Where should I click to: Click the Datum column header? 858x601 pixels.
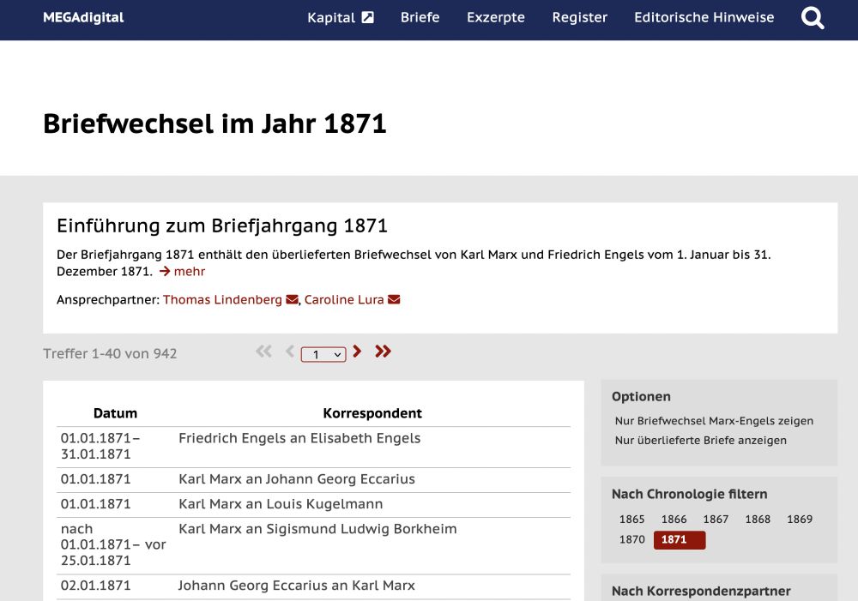pyautogui.click(x=116, y=413)
